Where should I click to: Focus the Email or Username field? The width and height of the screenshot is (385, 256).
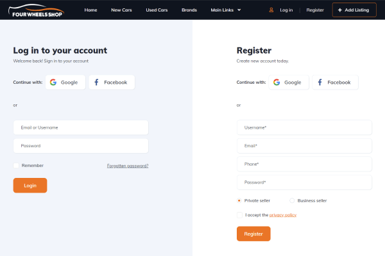(81, 127)
